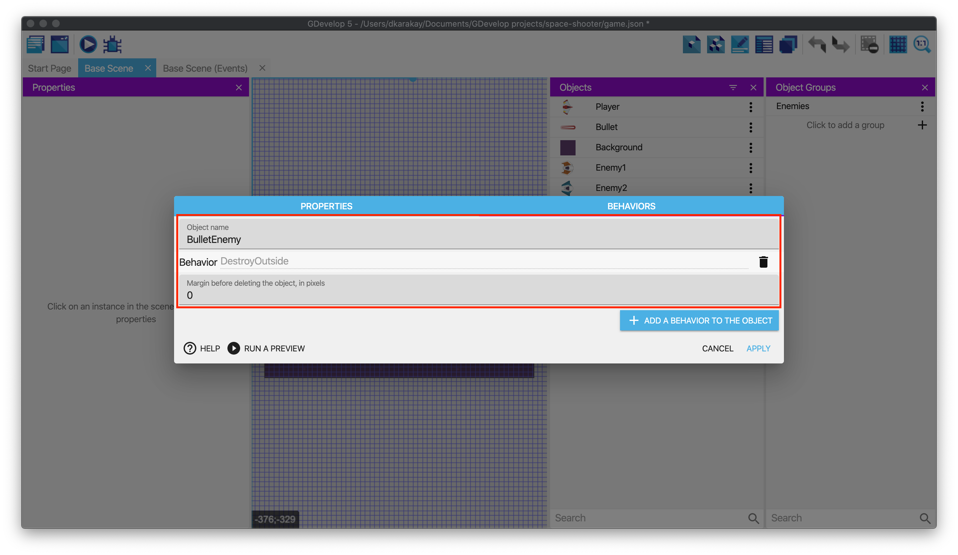The width and height of the screenshot is (958, 555).
Task: Open the Objects panel filter icon
Action: [733, 88]
